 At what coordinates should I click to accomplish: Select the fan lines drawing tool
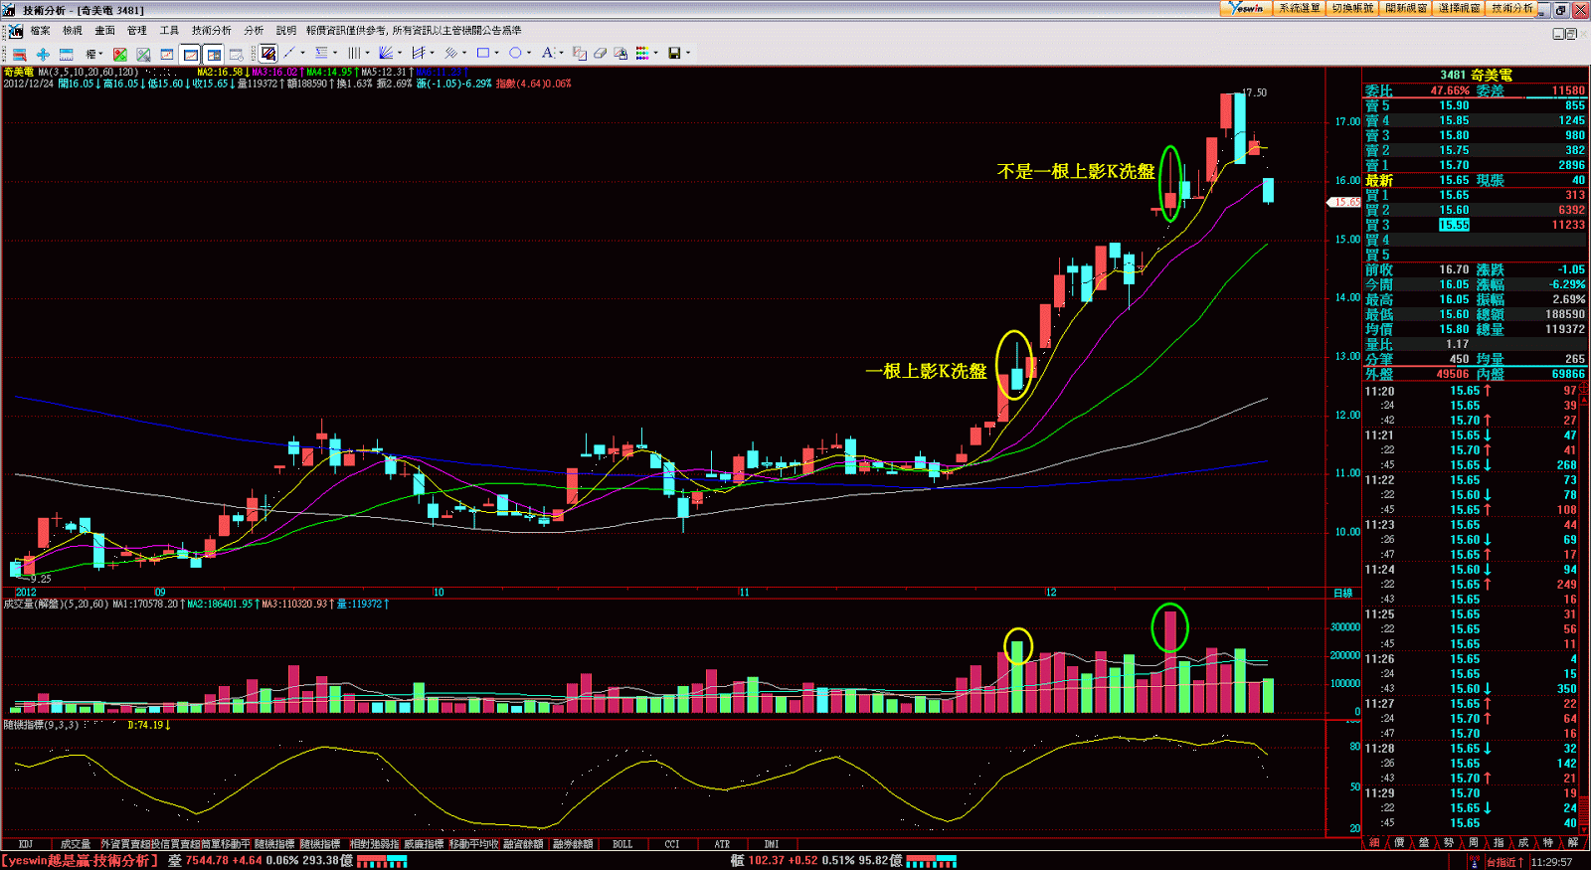point(386,54)
